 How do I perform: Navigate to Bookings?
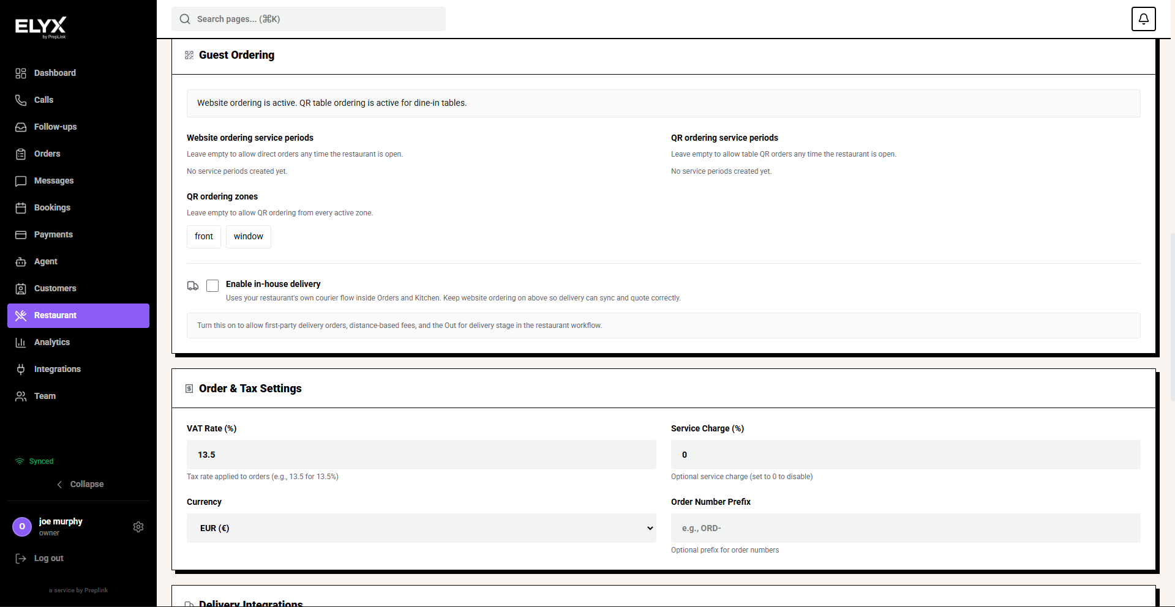click(78, 208)
